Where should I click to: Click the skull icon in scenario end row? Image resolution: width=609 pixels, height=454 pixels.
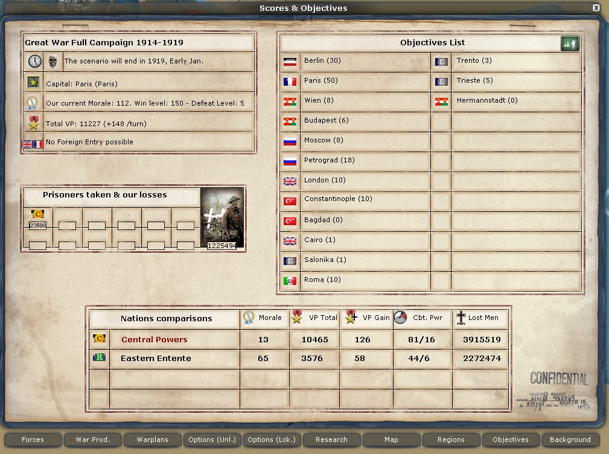(x=53, y=61)
